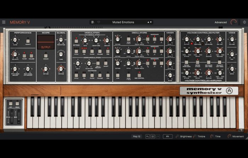Toggle Oscillator 2 sawtooth waveshape button
The image size is (248, 158).
click(154, 51)
